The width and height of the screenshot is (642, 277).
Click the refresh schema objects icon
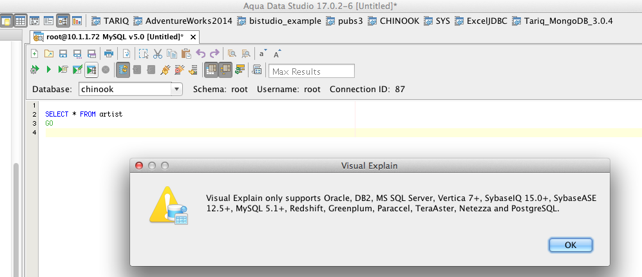tap(240, 70)
